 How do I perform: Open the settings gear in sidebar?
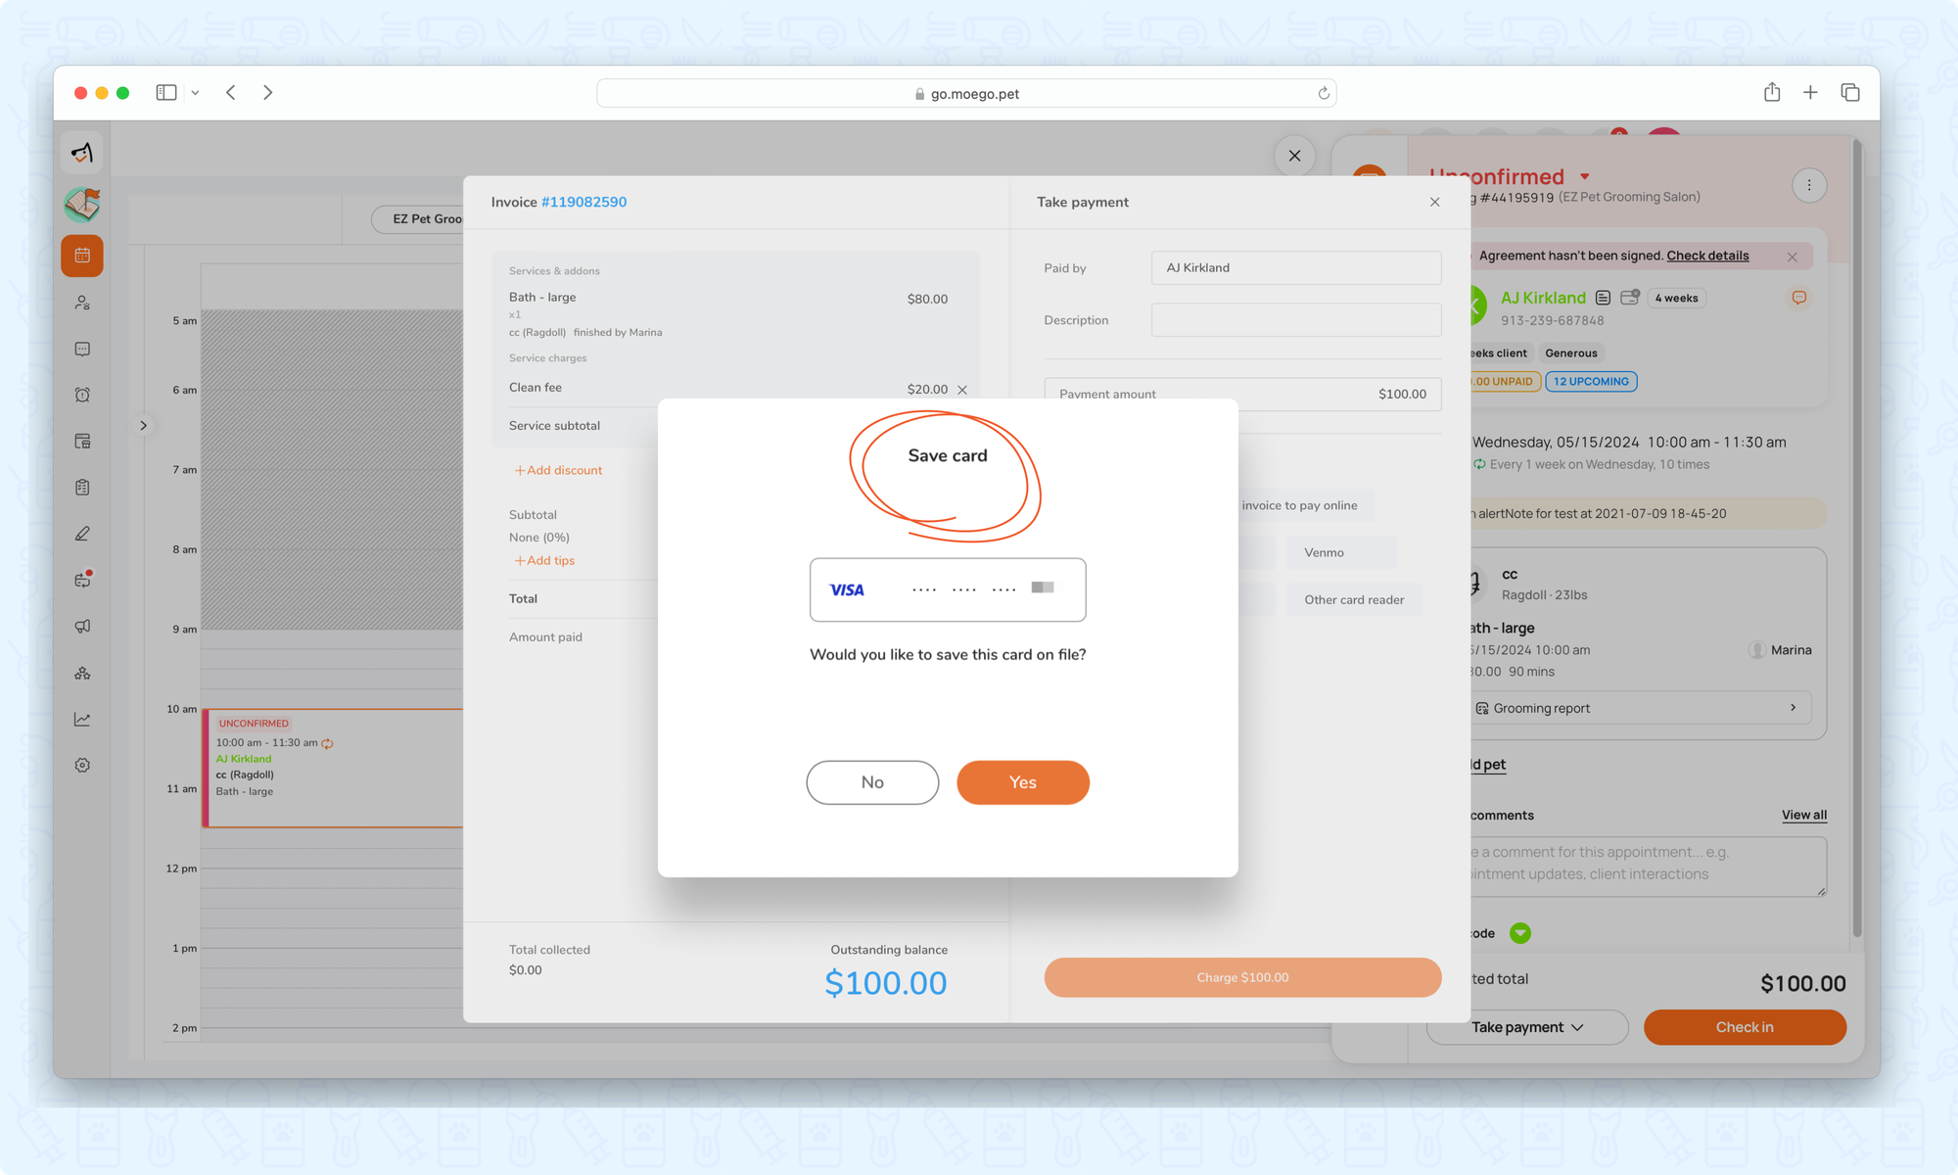coord(82,765)
